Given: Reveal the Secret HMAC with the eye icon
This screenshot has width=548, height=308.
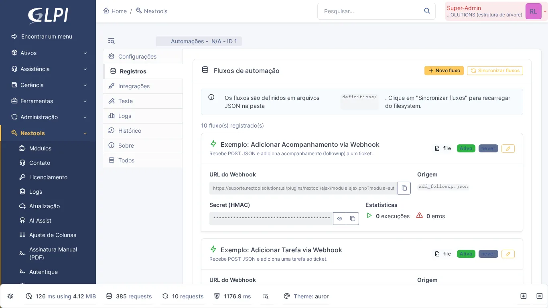Looking at the screenshot, I should point(339,219).
